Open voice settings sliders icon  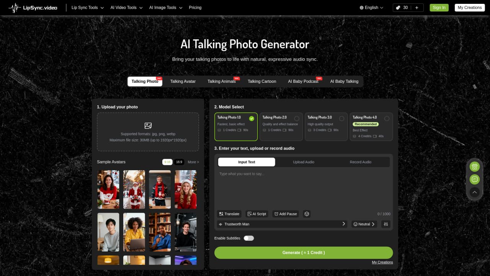click(386, 224)
